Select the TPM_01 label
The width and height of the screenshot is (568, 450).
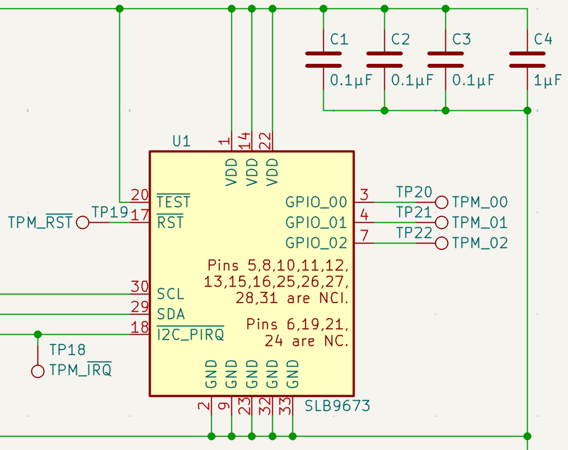pyautogui.click(x=480, y=222)
